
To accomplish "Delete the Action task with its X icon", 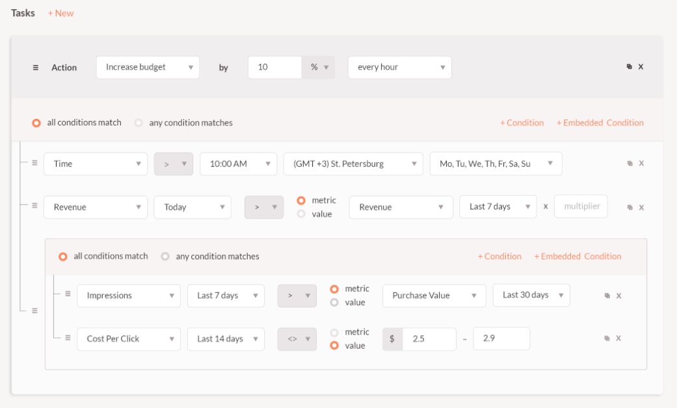I will pyautogui.click(x=641, y=67).
